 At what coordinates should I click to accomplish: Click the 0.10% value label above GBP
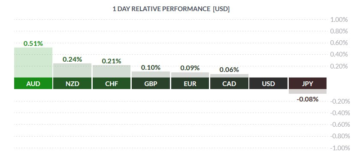click(151, 68)
